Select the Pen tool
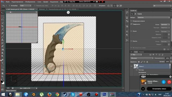The height and width of the screenshot is (97, 172). (2, 60)
